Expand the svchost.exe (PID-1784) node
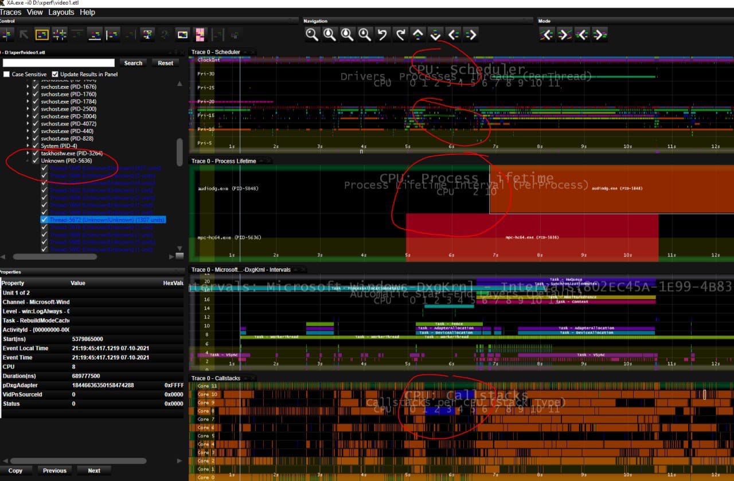734x481 pixels. [x=28, y=101]
